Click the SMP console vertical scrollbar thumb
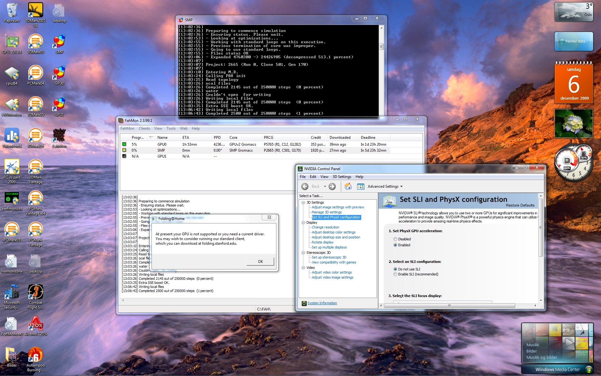Viewport: 601px width, 376px height. (381, 47)
